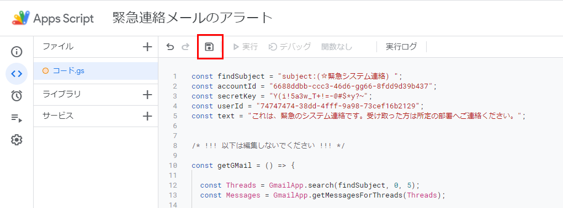Open the 実行ログ execution log

(401, 47)
